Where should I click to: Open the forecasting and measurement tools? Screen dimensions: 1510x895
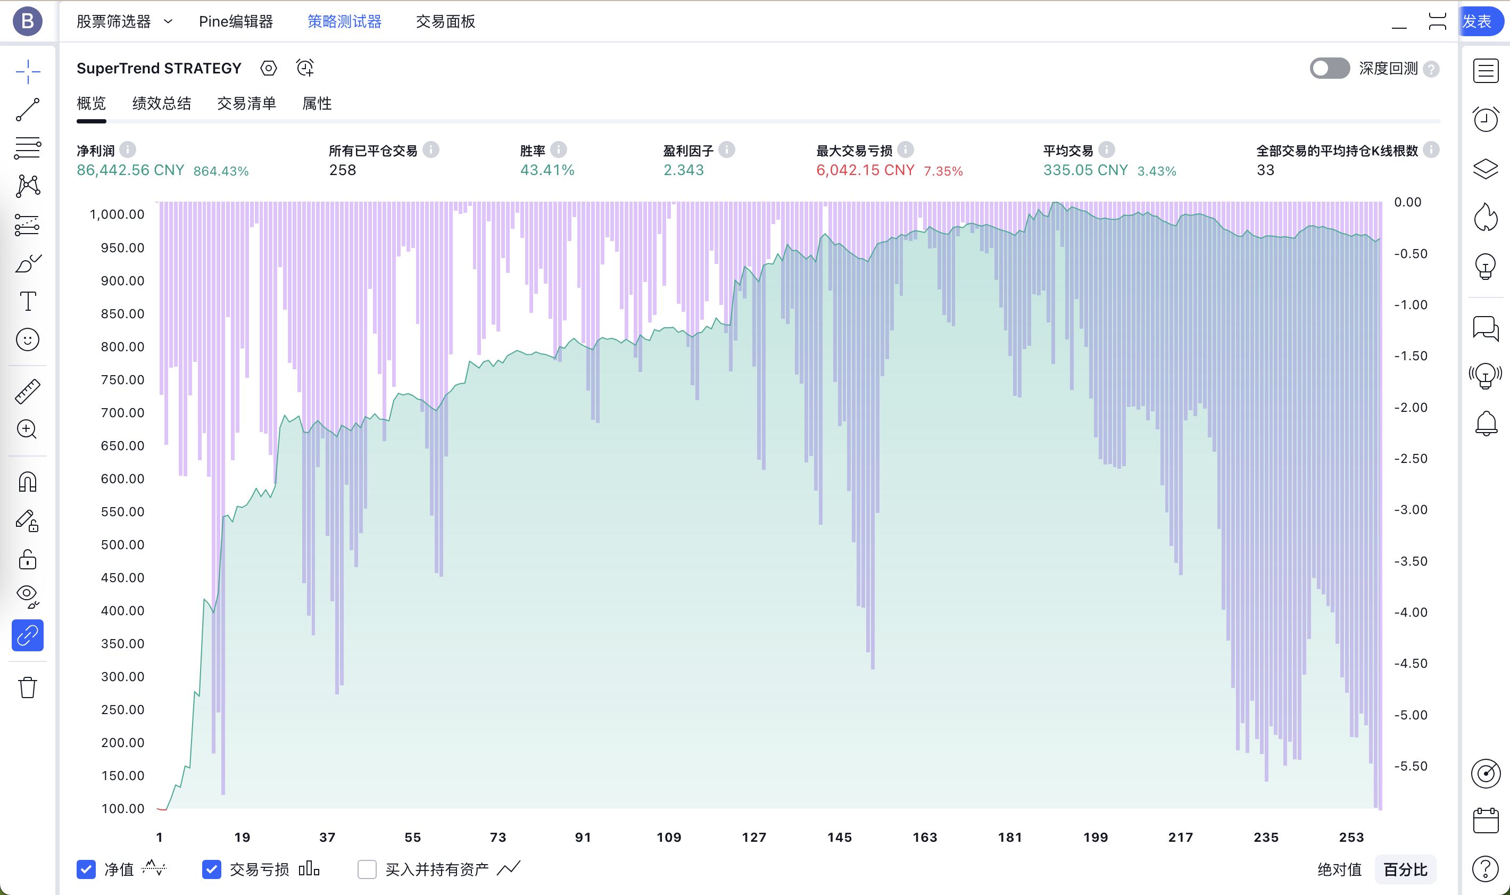(x=28, y=225)
